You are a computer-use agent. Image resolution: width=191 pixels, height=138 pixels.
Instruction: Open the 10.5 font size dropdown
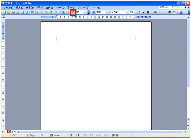tap(135, 12)
